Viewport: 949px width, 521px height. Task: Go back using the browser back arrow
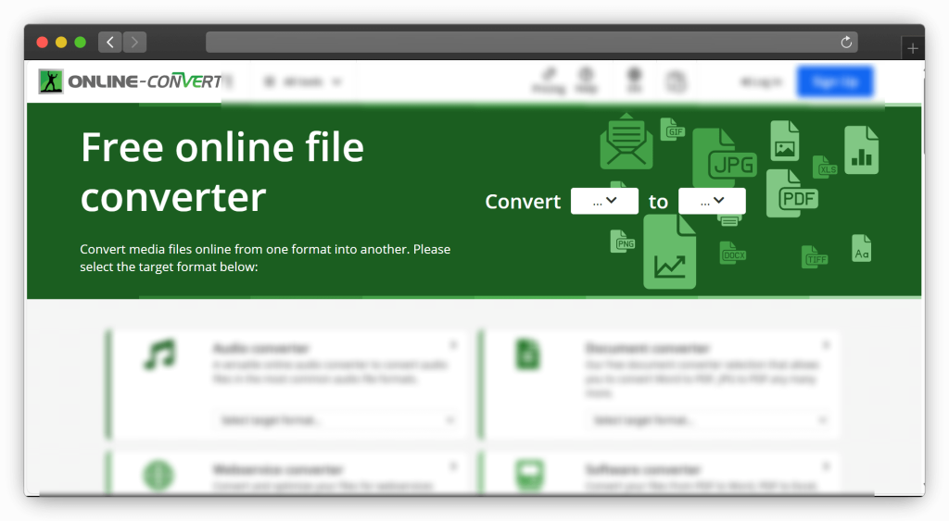coord(110,43)
